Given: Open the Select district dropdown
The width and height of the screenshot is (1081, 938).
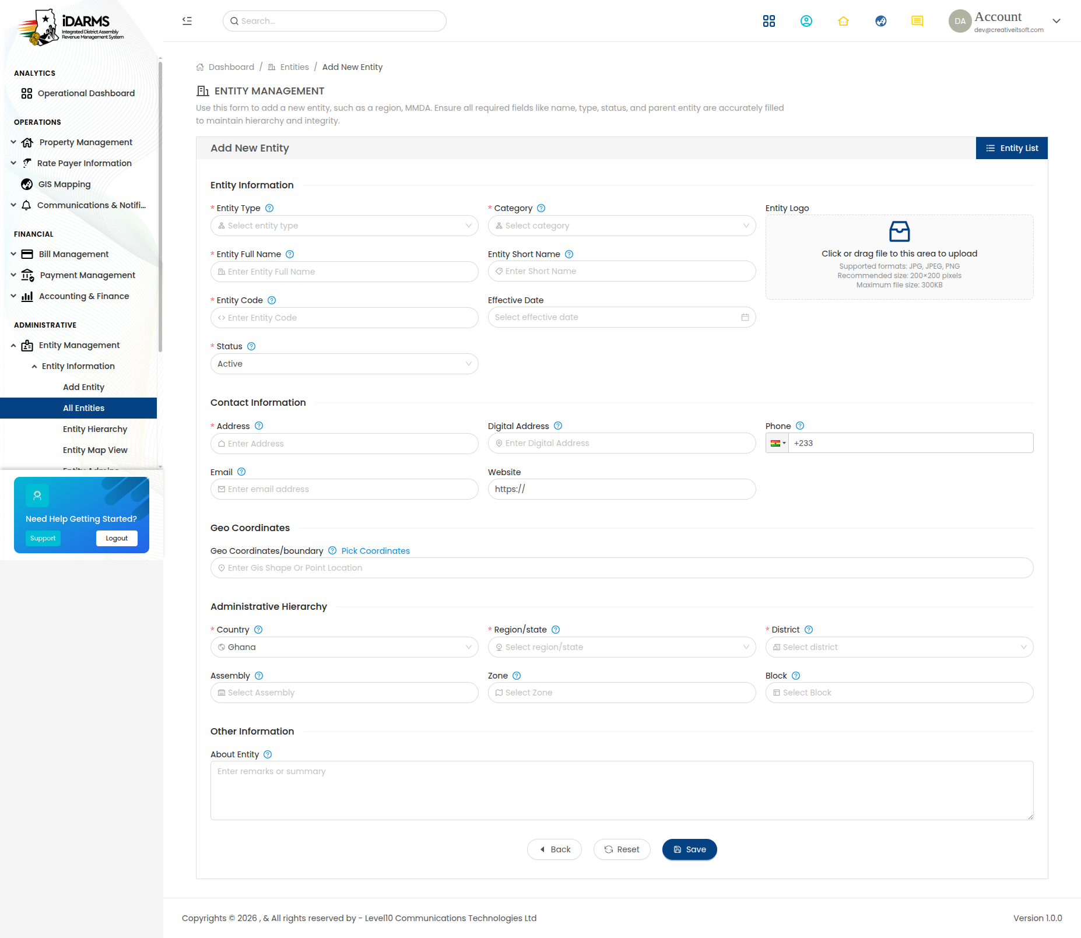Looking at the screenshot, I should point(900,647).
